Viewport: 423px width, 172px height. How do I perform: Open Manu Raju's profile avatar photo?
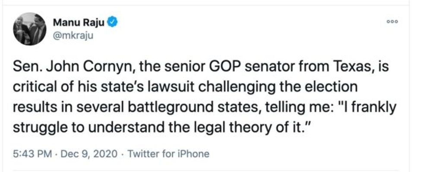29,29
